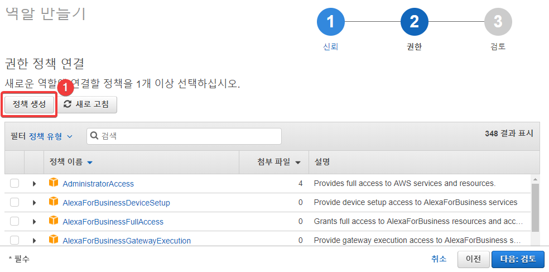Image resolution: width=549 pixels, height=272 pixels.
Task: Open the AlexaForBusinessDeviceSetup policy link
Action: [x=116, y=203]
